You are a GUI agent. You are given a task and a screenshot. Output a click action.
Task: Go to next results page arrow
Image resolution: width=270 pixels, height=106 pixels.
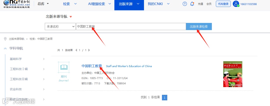point(89,50)
